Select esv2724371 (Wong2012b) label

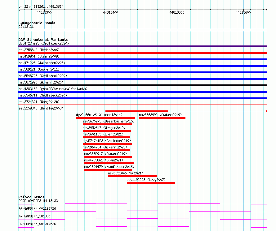point(39,102)
